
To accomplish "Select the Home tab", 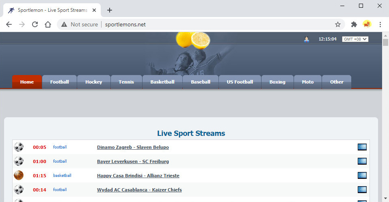I will pyautogui.click(x=27, y=82).
